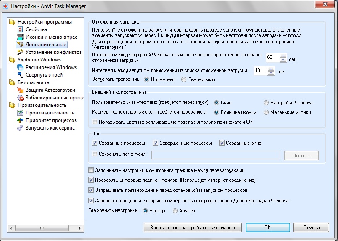Image resolution: width=338 pixels, height=241 pixels.
Task: Open Запускать как сервис page
Action: (x=50, y=128)
